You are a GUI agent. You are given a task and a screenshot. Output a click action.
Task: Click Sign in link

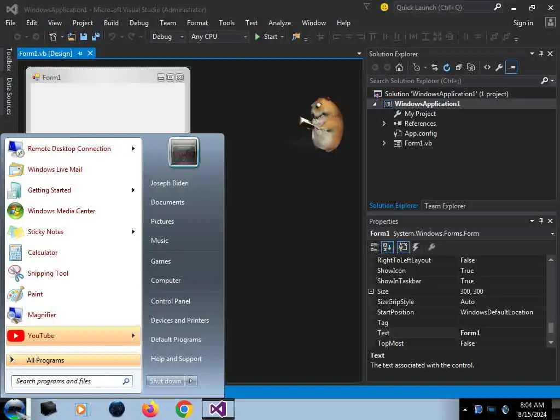point(523,23)
